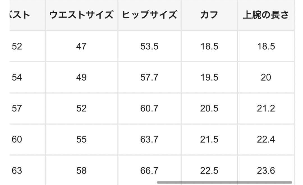The width and height of the screenshot is (303, 185).
Task: Select hip size value 60.7
Action: click(150, 108)
